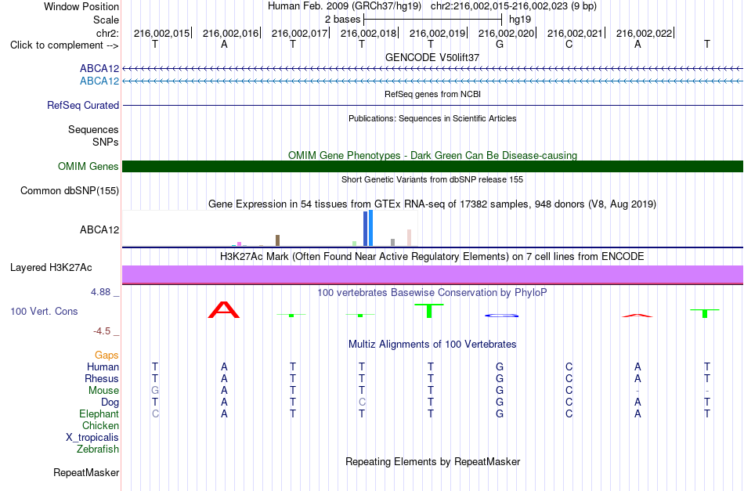Image resolution: width=744 pixels, height=491 pixels.
Task: Click position label 216,002,020
Action: 506,33
